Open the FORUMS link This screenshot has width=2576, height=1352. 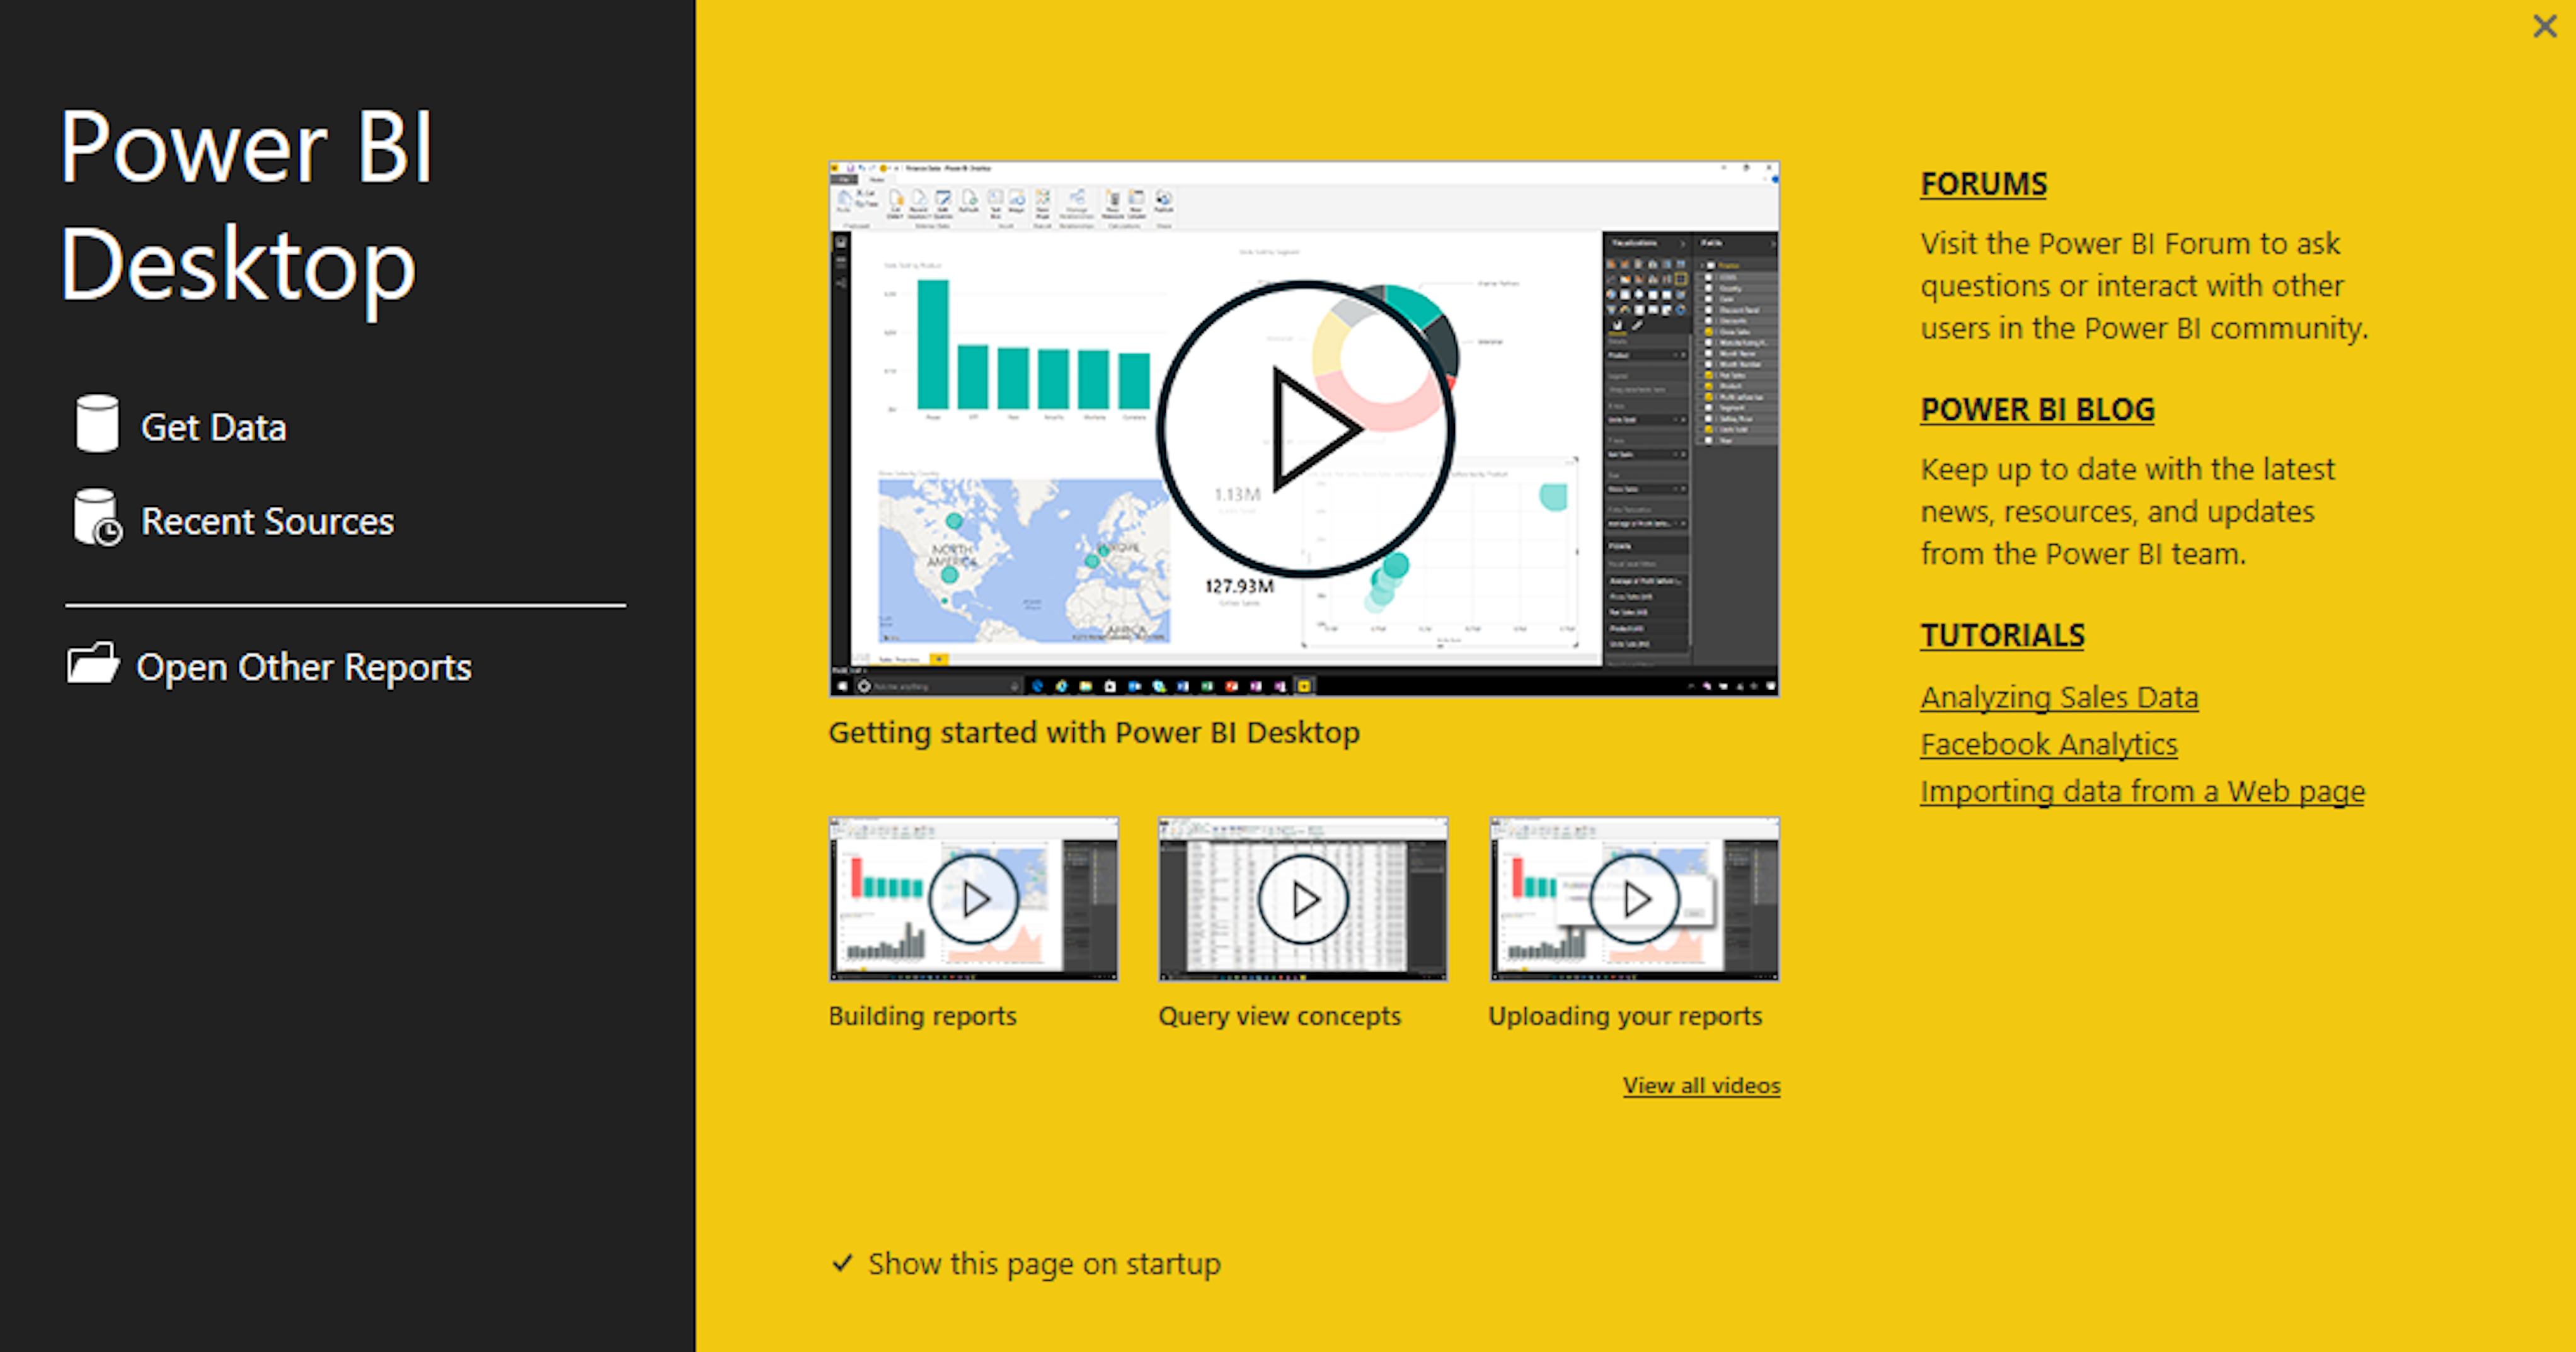pyautogui.click(x=1983, y=184)
